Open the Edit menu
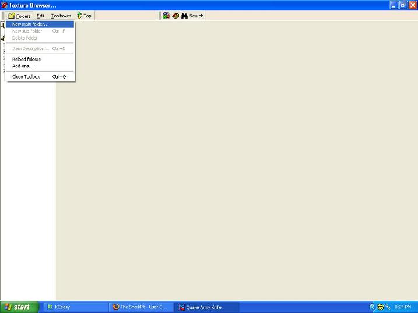This screenshot has height=313, width=418. tap(40, 16)
